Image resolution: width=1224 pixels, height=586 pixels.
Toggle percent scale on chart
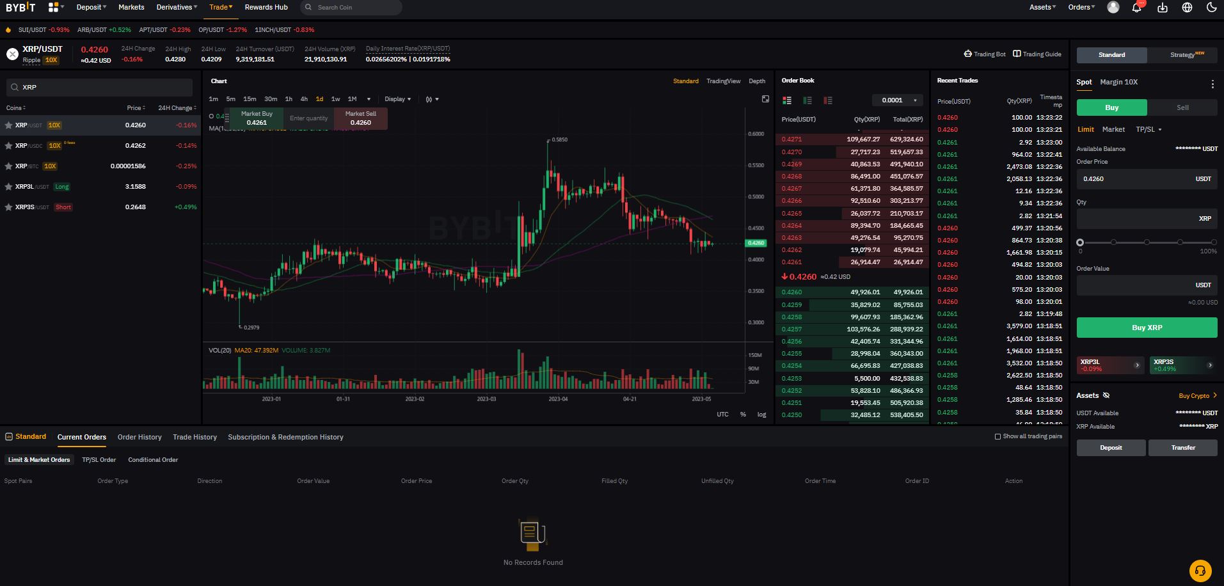click(x=743, y=415)
